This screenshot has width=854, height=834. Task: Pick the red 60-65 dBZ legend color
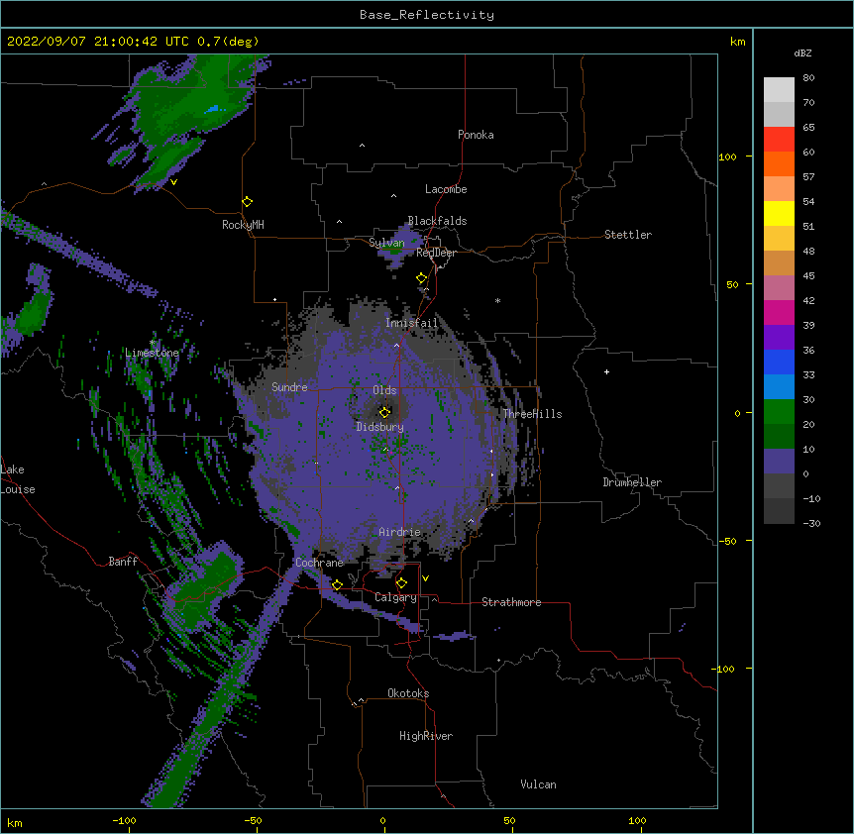pos(779,139)
